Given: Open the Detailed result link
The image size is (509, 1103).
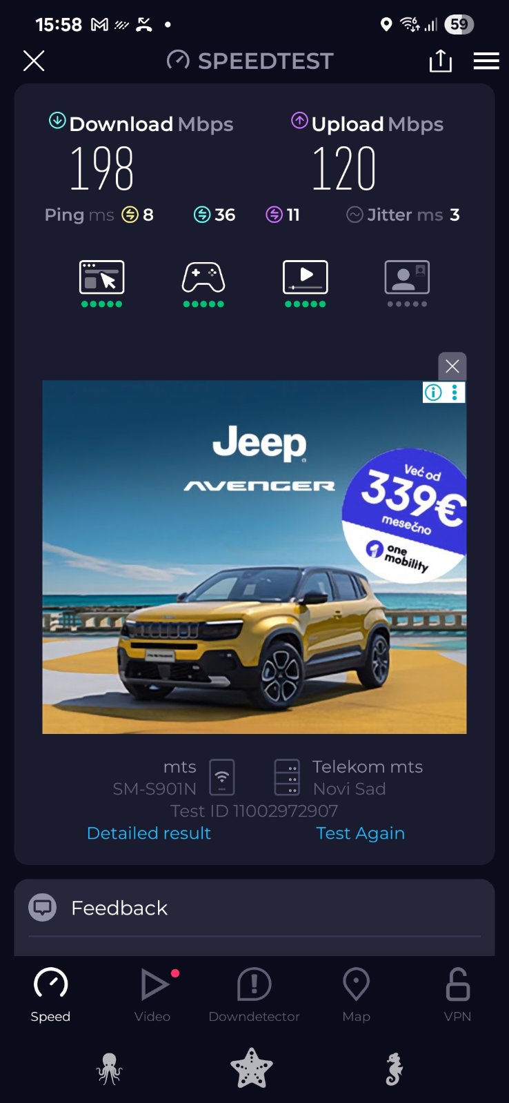Looking at the screenshot, I should click(x=149, y=833).
